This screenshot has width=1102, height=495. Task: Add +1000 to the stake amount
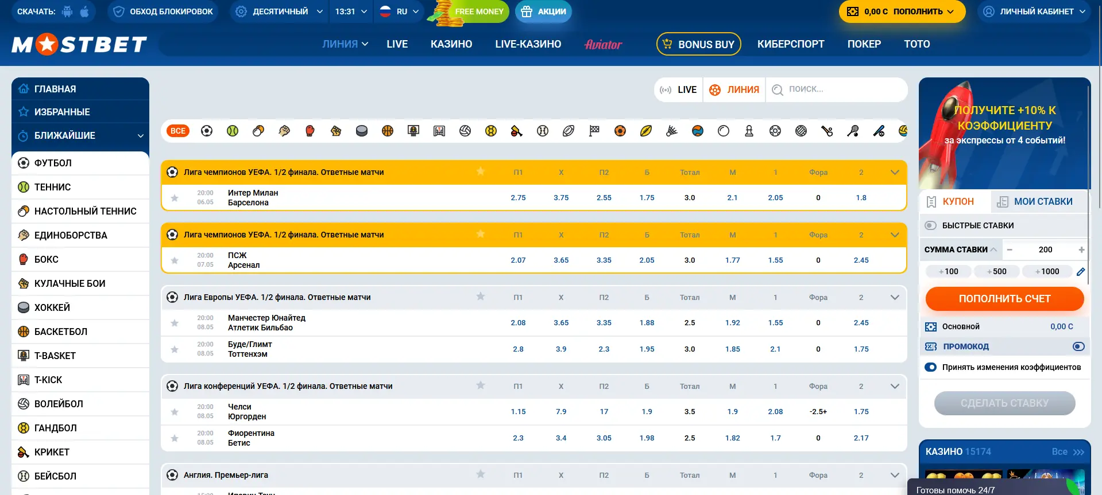coord(1047,271)
